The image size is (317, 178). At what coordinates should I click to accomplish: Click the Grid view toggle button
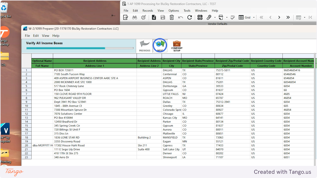click(245, 17)
